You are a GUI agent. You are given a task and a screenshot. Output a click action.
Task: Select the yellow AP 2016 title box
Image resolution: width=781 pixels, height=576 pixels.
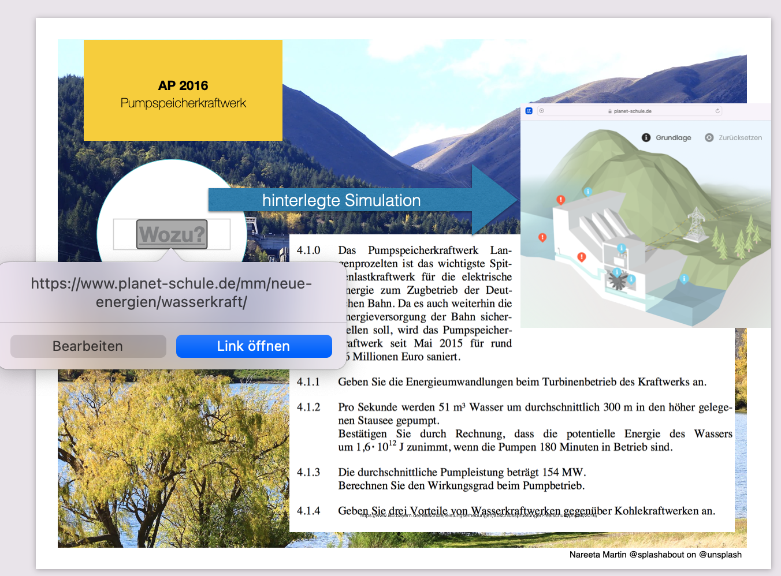coord(183,91)
